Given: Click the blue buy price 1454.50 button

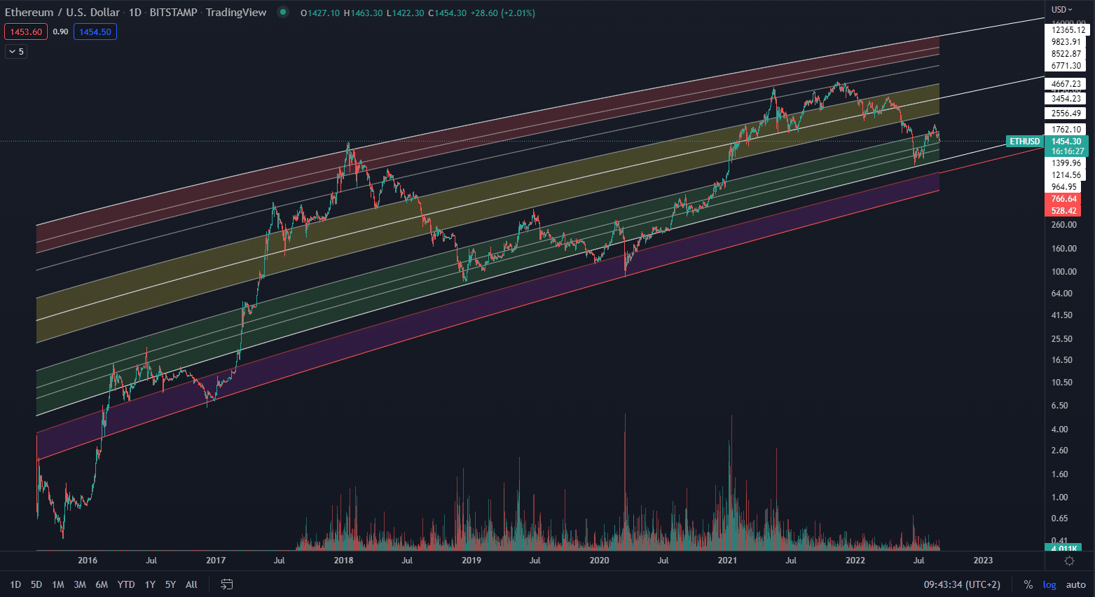Looking at the screenshot, I should click(95, 32).
